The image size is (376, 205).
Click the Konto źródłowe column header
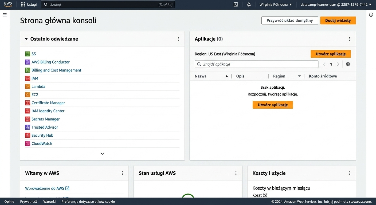pyautogui.click(x=323, y=76)
